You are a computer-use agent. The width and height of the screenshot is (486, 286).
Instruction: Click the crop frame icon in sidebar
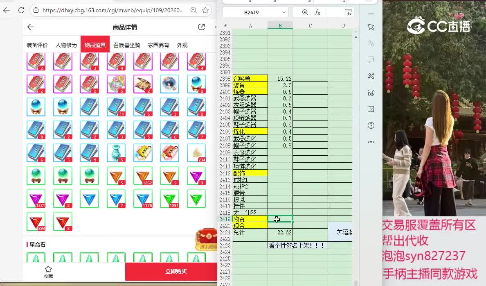point(371,60)
